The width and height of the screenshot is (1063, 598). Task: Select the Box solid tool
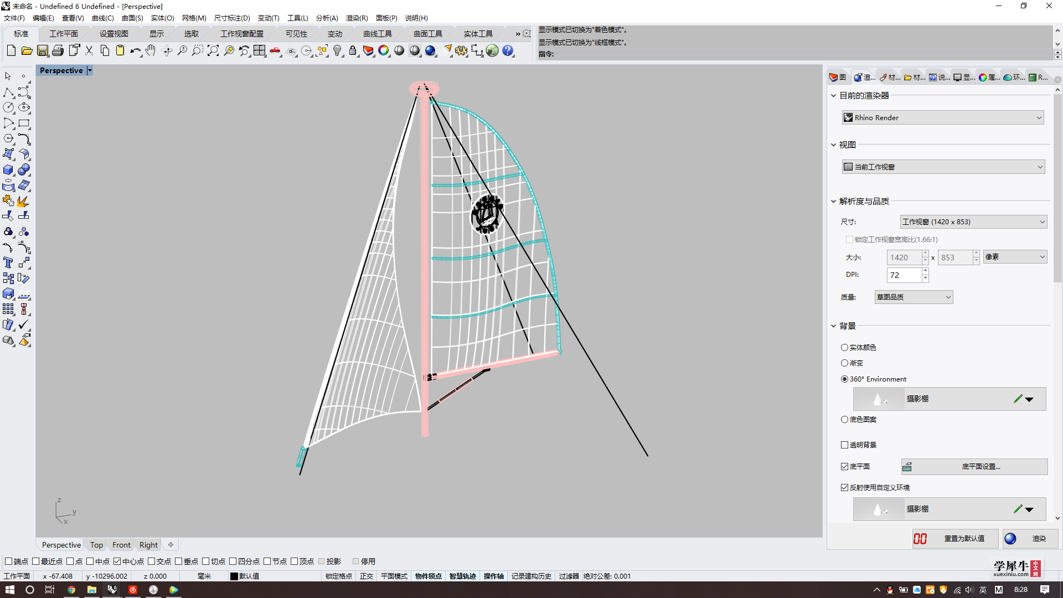tap(8, 169)
